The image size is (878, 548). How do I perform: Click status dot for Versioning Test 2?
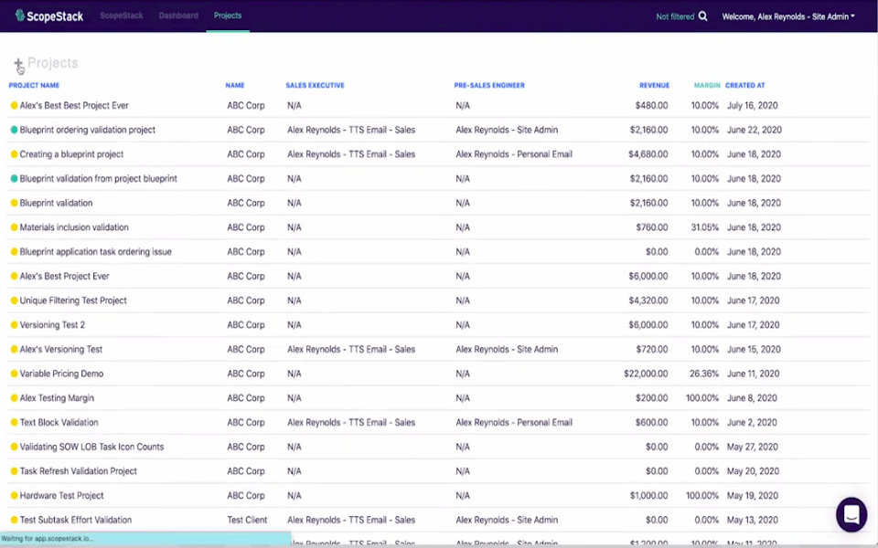click(x=14, y=325)
